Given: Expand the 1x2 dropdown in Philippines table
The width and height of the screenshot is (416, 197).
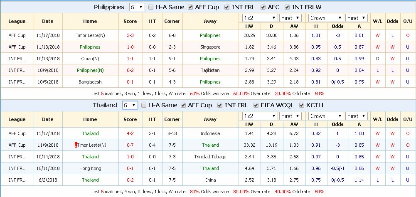Looking at the screenshot, I should pos(260,18).
